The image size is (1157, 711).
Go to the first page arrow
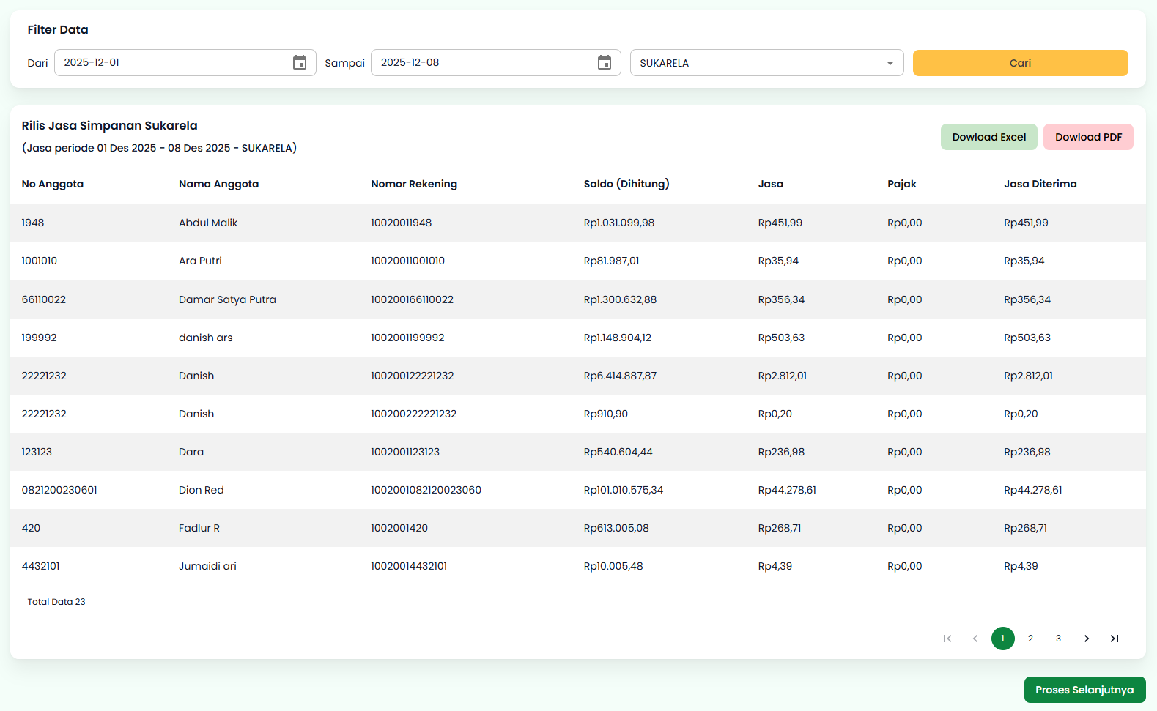click(947, 639)
